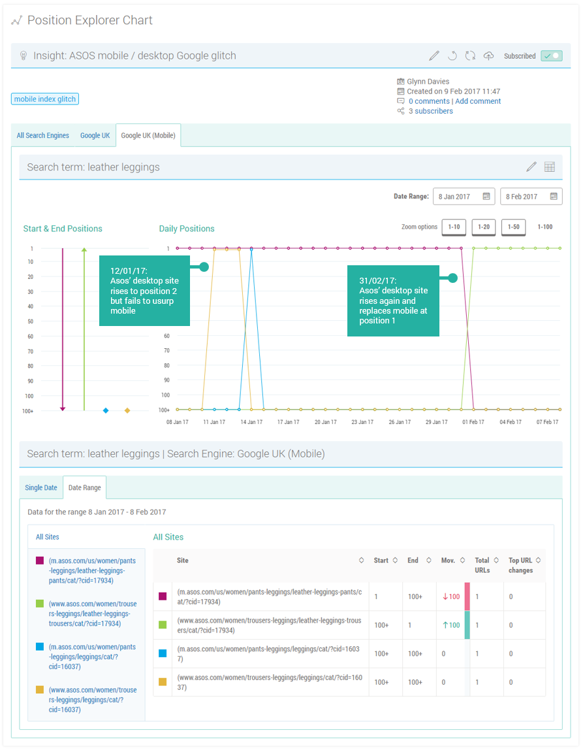Open calendar for 8 Feb 2017 end date
This screenshot has width=585, height=752.
[554, 197]
